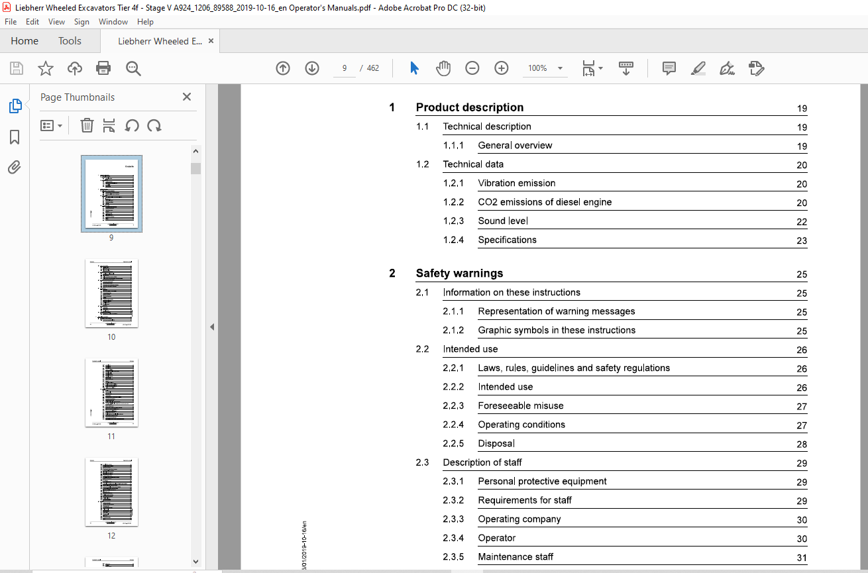Add a comment sticky note
This screenshot has height=573, width=868.
pyautogui.click(x=669, y=68)
